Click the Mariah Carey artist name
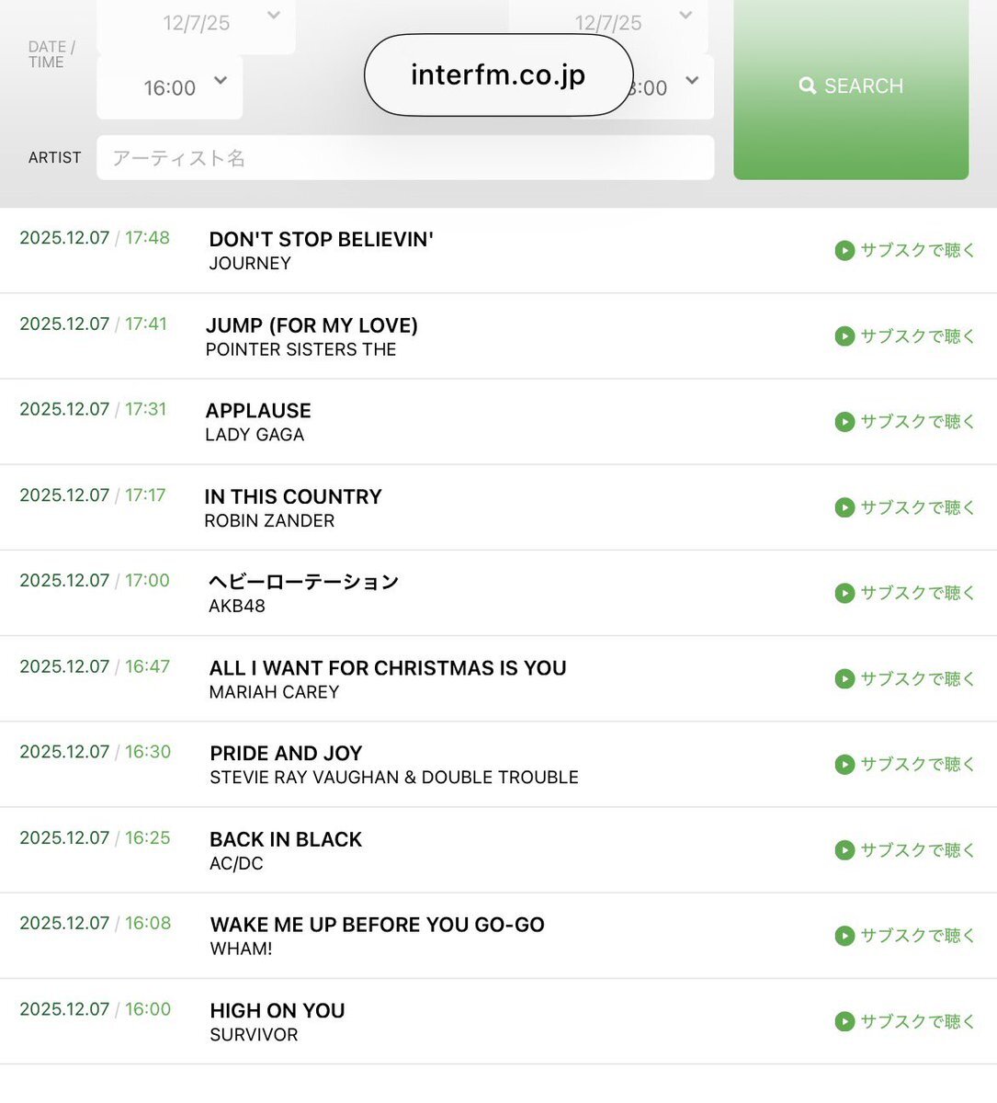 coord(274,692)
